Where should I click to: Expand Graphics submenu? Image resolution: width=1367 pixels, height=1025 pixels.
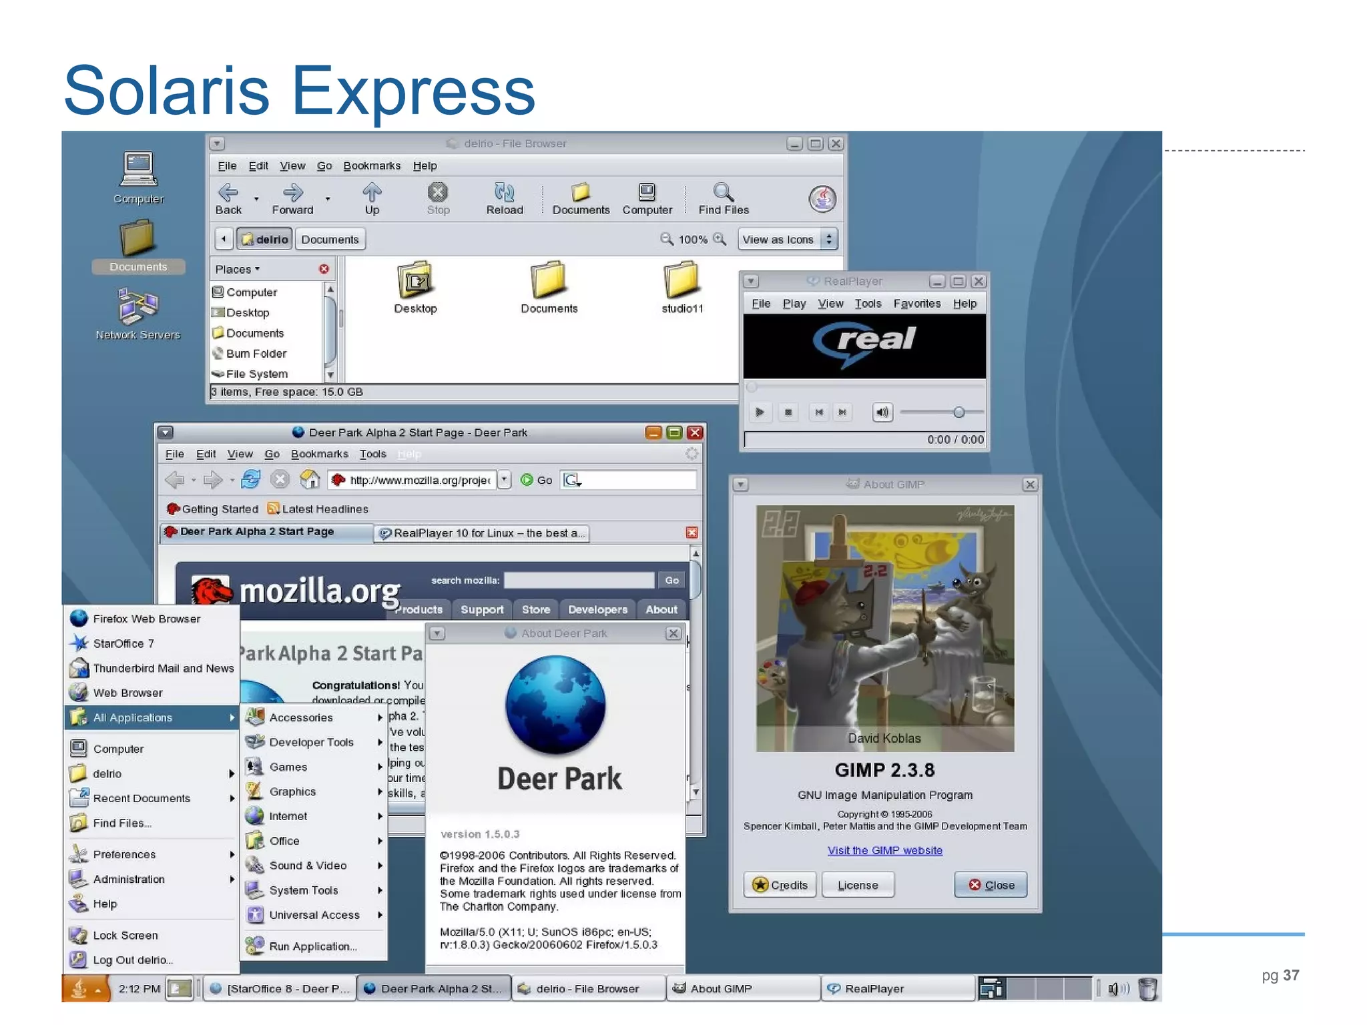[314, 791]
